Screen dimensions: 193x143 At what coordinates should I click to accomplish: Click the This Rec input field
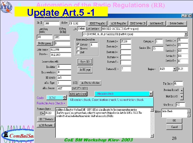click(178, 83)
